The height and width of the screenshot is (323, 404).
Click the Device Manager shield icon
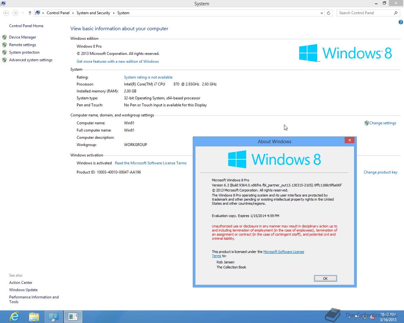4,37
